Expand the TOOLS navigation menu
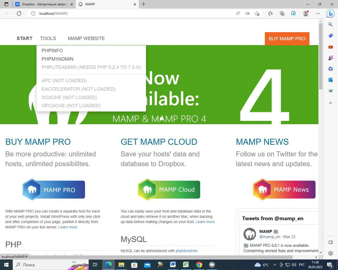The width and height of the screenshot is (338, 270). (48, 38)
